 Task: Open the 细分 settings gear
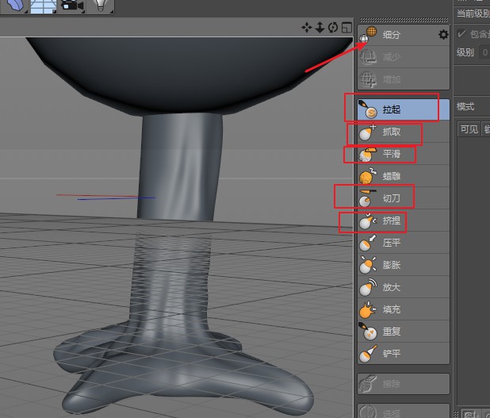[x=443, y=34]
